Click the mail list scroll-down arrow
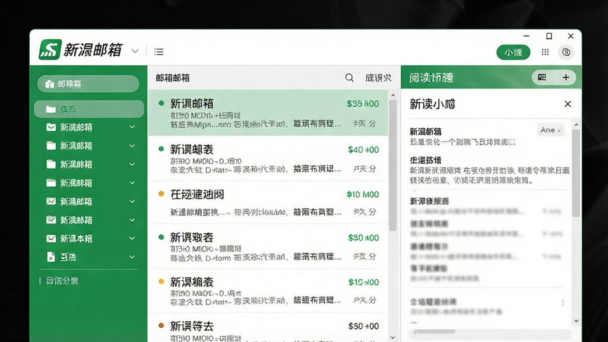 393,338
